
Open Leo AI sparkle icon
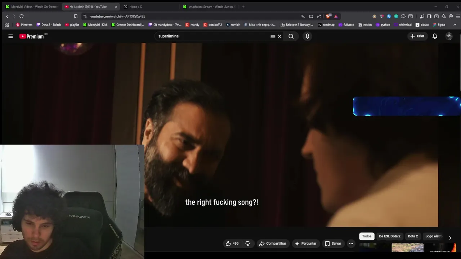point(444,16)
